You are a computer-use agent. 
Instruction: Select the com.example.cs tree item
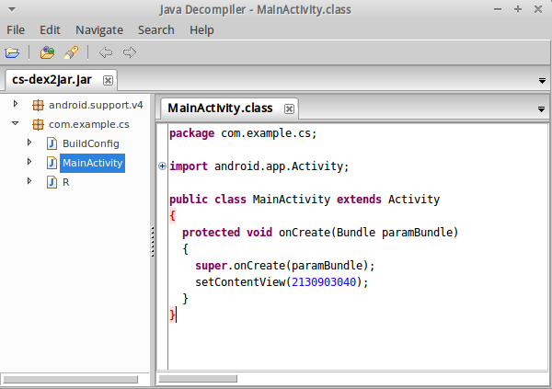coord(89,124)
